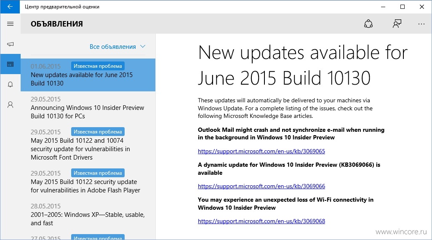Close the Insider Hub window
The height and width of the screenshot is (240, 432).
422,7
